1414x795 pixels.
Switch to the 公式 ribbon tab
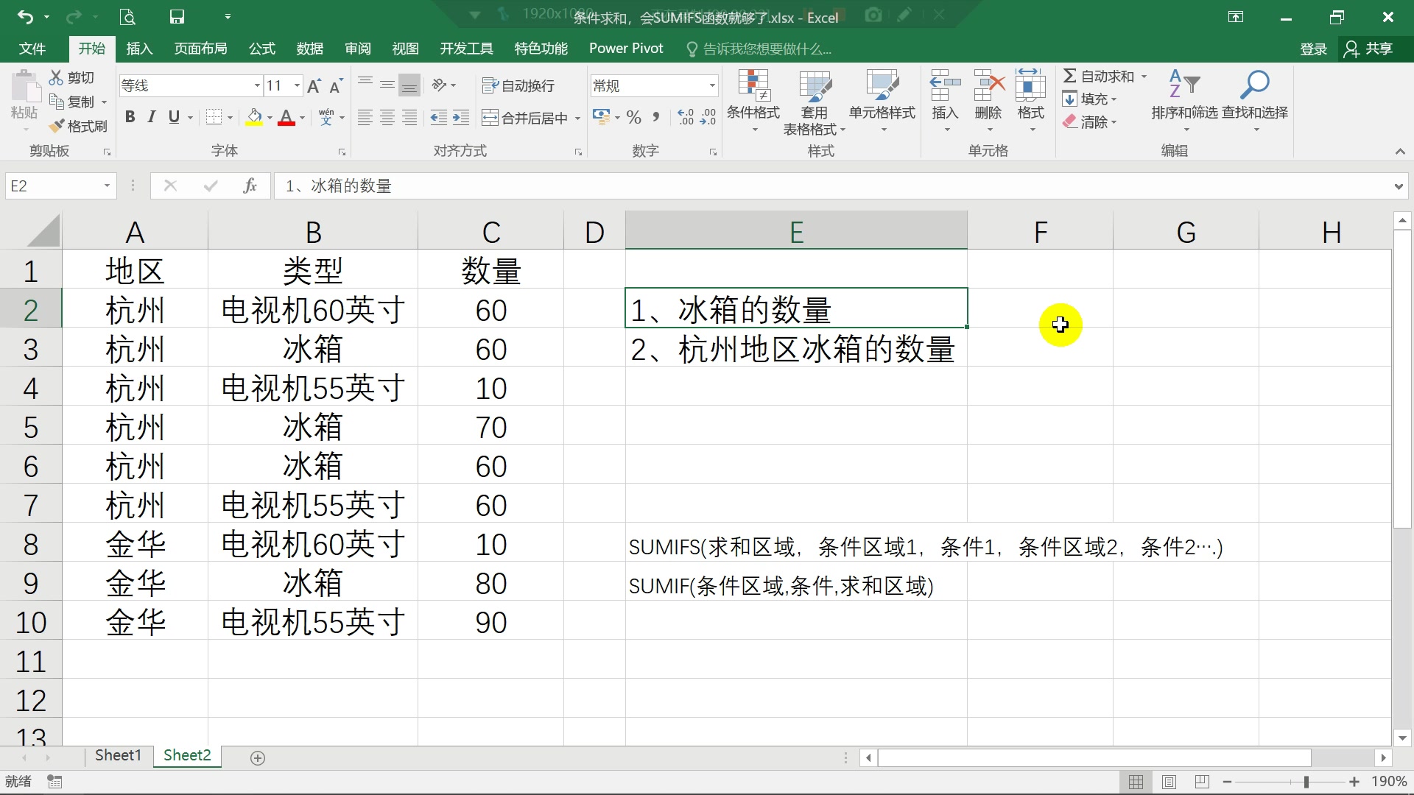[261, 49]
